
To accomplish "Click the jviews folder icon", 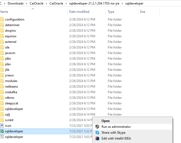I will 2,75.
